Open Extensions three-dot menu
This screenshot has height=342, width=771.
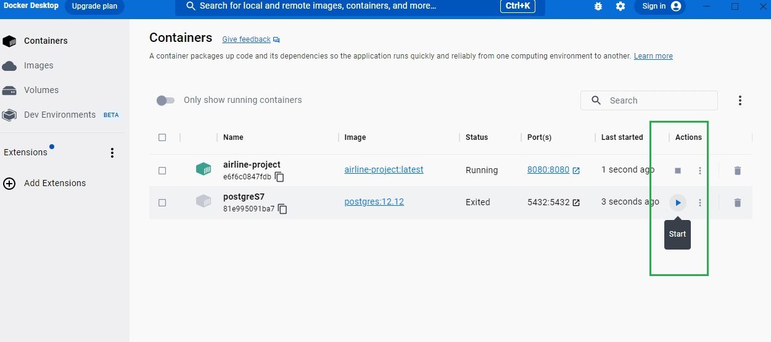click(112, 153)
